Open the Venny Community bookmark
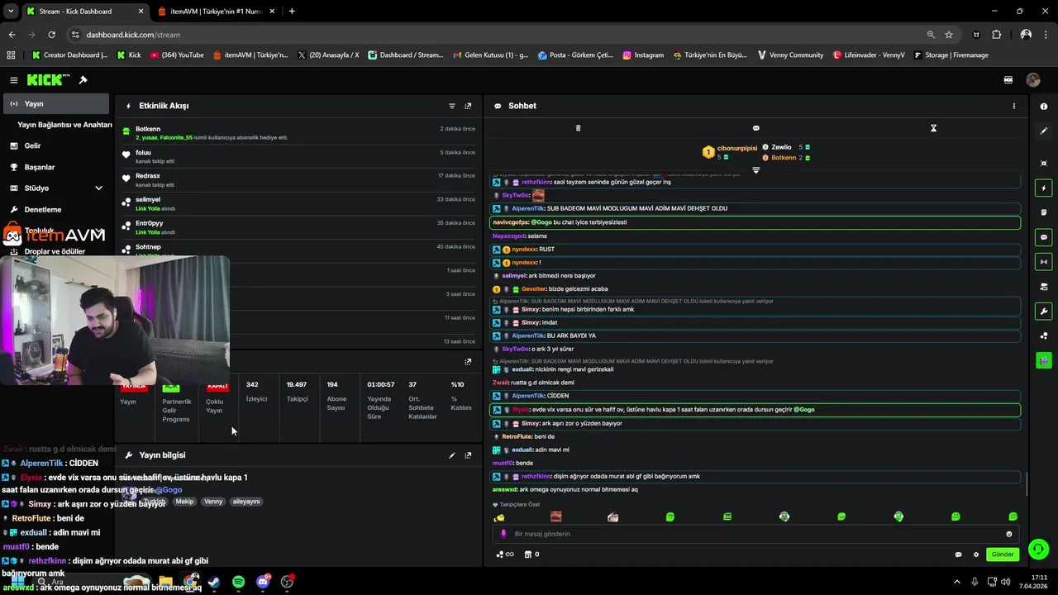The height and width of the screenshot is (595, 1058). point(789,55)
